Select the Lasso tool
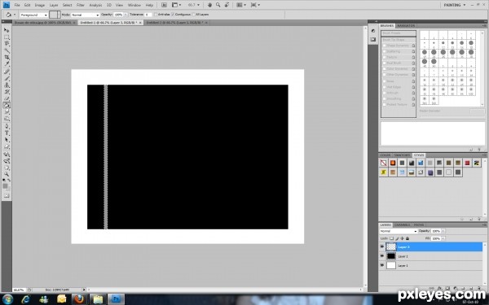489x305 pixels. (x=7, y=44)
